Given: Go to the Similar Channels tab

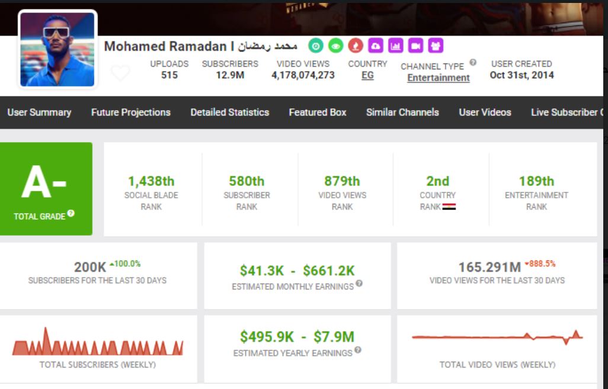Looking at the screenshot, I should pos(402,112).
